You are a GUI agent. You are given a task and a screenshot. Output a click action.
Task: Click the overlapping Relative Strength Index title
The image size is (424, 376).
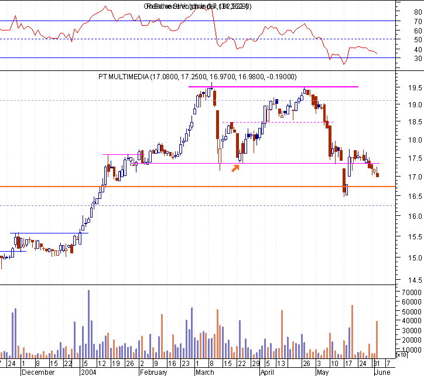197,6
